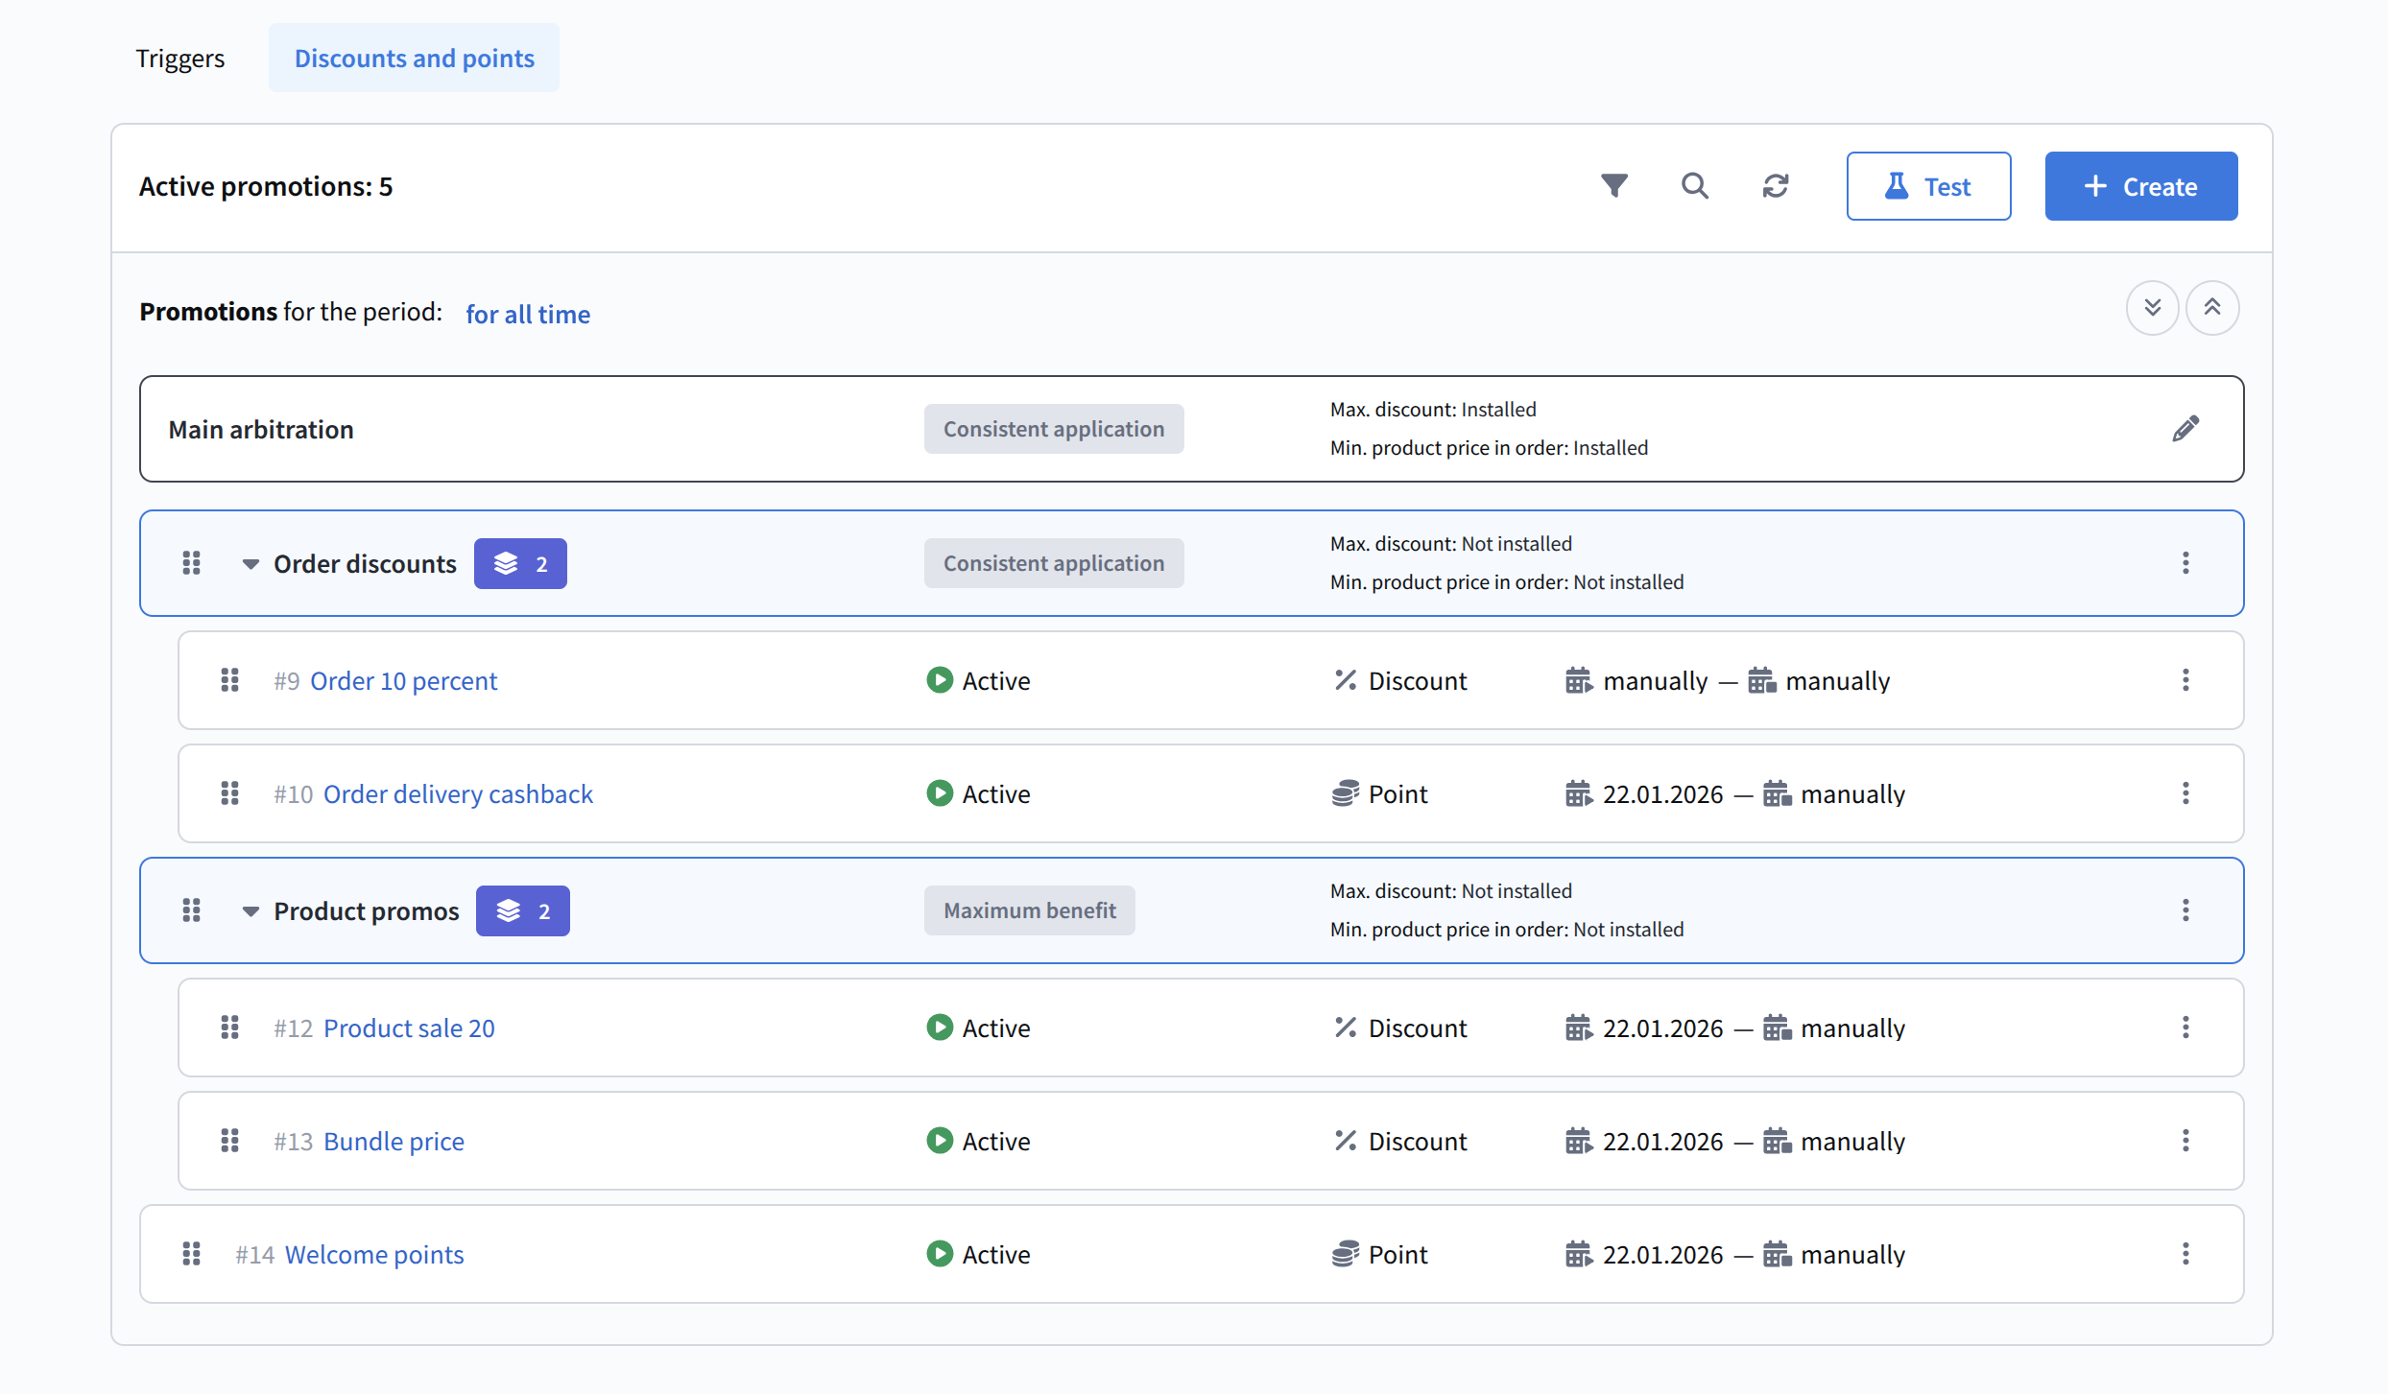
Task: Open the promotions filter funnel icon
Action: pyautogui.click(x=1614, y=185)
